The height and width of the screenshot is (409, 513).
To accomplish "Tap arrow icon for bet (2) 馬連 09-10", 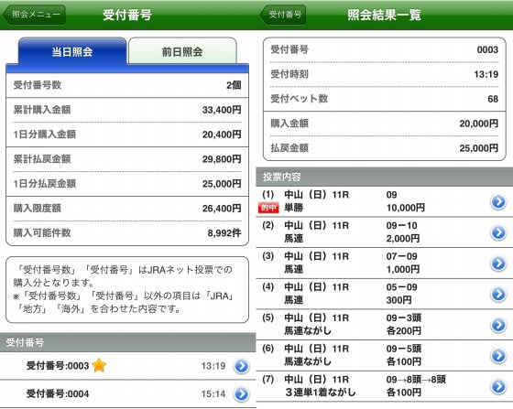I will 498,232.
